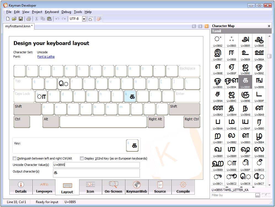Click the Character Map zoom slider

point(266,195)
